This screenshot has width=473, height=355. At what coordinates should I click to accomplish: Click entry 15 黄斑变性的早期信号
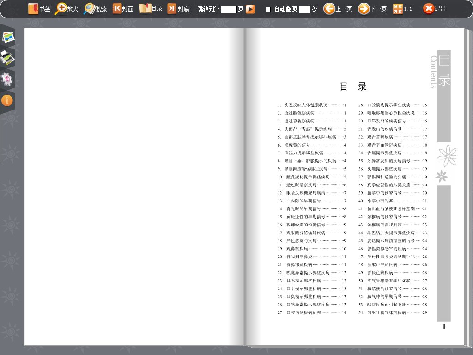click(312, 217)
